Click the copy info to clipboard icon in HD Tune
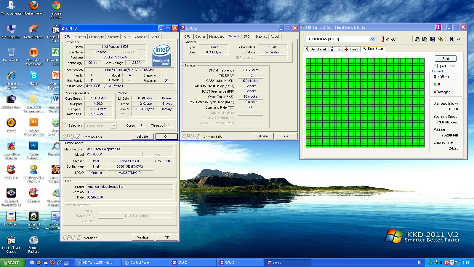474x267 pixels. (x=417, y=39)
